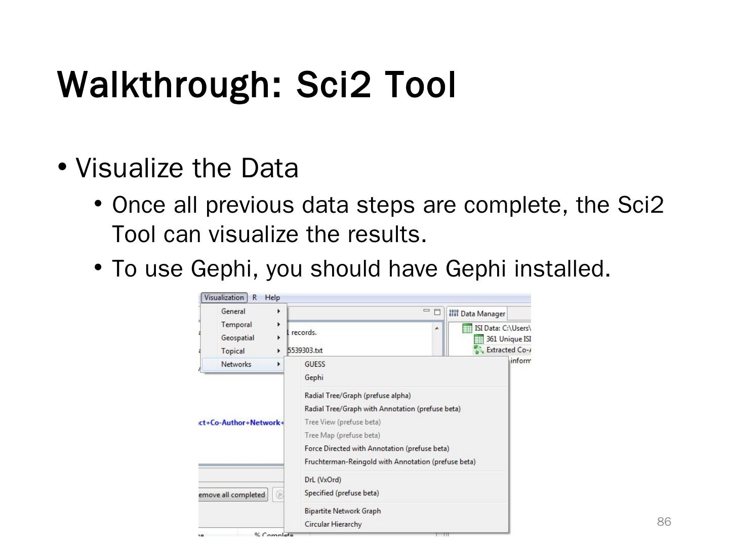The width and height of the screenshot is (729, 547).
Task: Click the console scrollbar up arrow
Action: pos(437,328)
